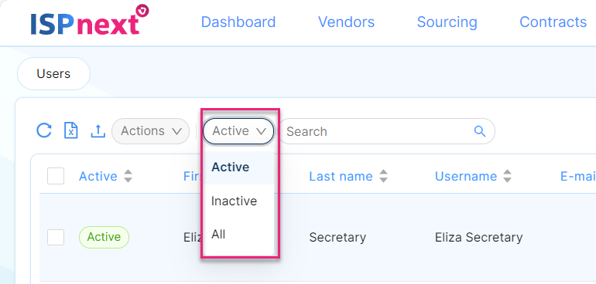Image resolution: width=596 pixels, height=284 pixels.
Task: Open the Dashboard menu
Action: point(238,22)
